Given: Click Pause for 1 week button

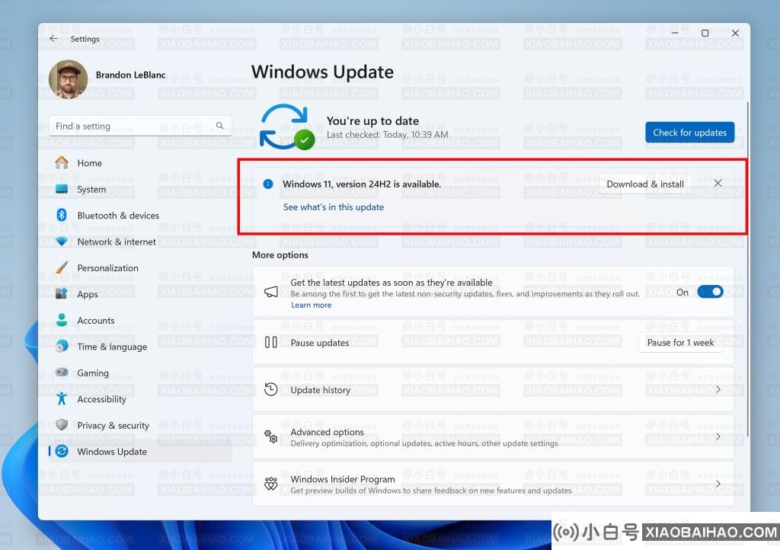Looking at the screenshot, I should coord(680,342).
